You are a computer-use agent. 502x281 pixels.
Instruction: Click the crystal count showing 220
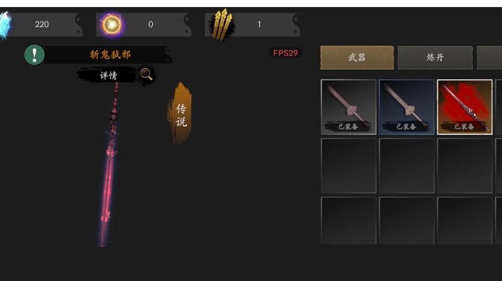click(x=42, y=24)
